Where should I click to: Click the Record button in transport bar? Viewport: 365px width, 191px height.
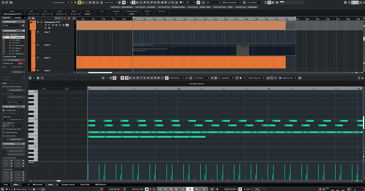click(204, 189)
